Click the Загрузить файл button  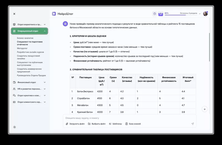(75, 124)
